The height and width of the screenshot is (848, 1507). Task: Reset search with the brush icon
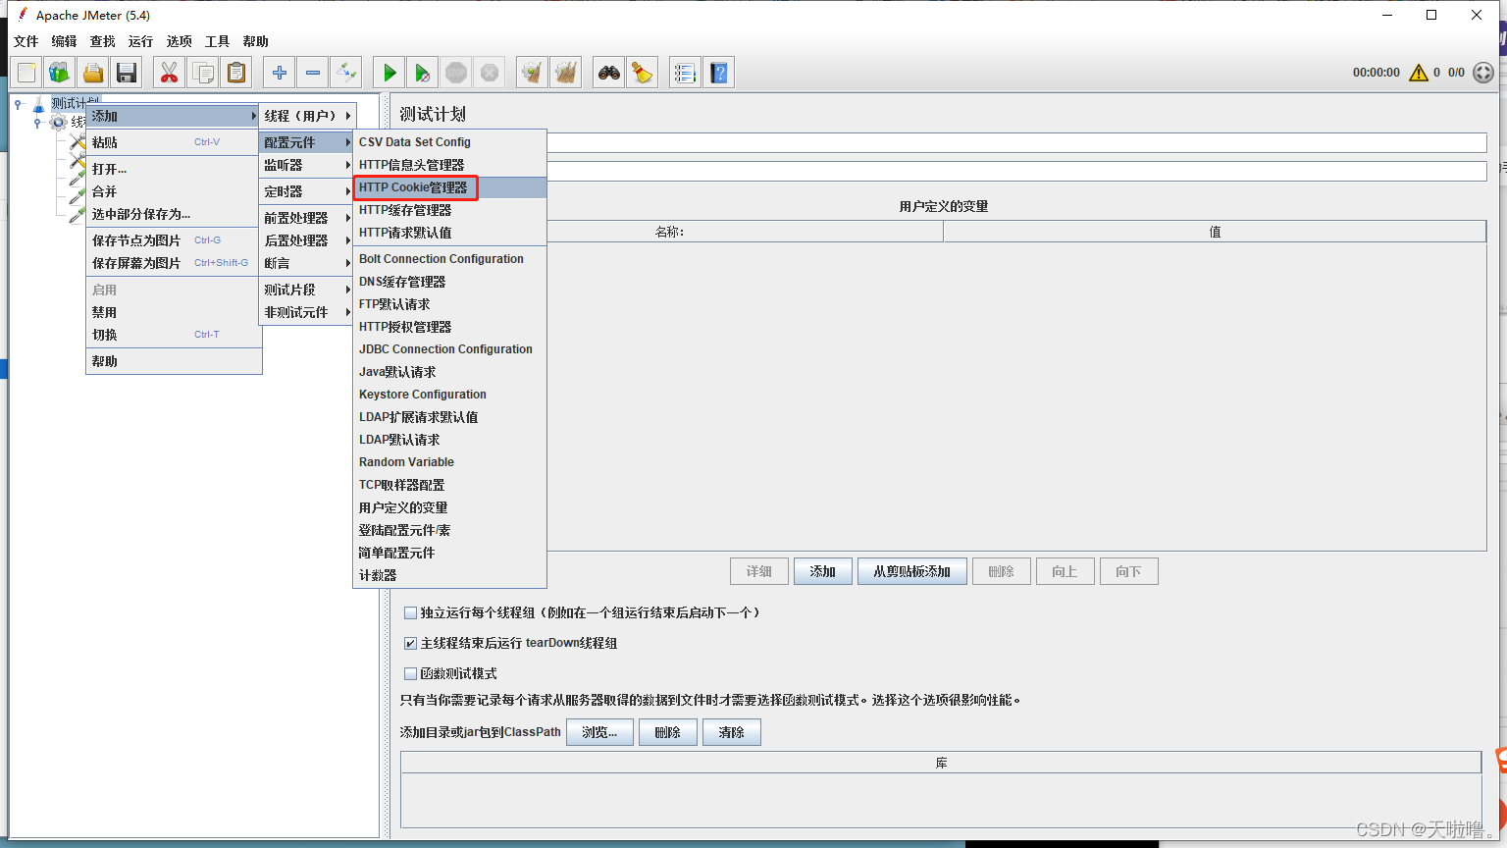click(x=643, y=73)
